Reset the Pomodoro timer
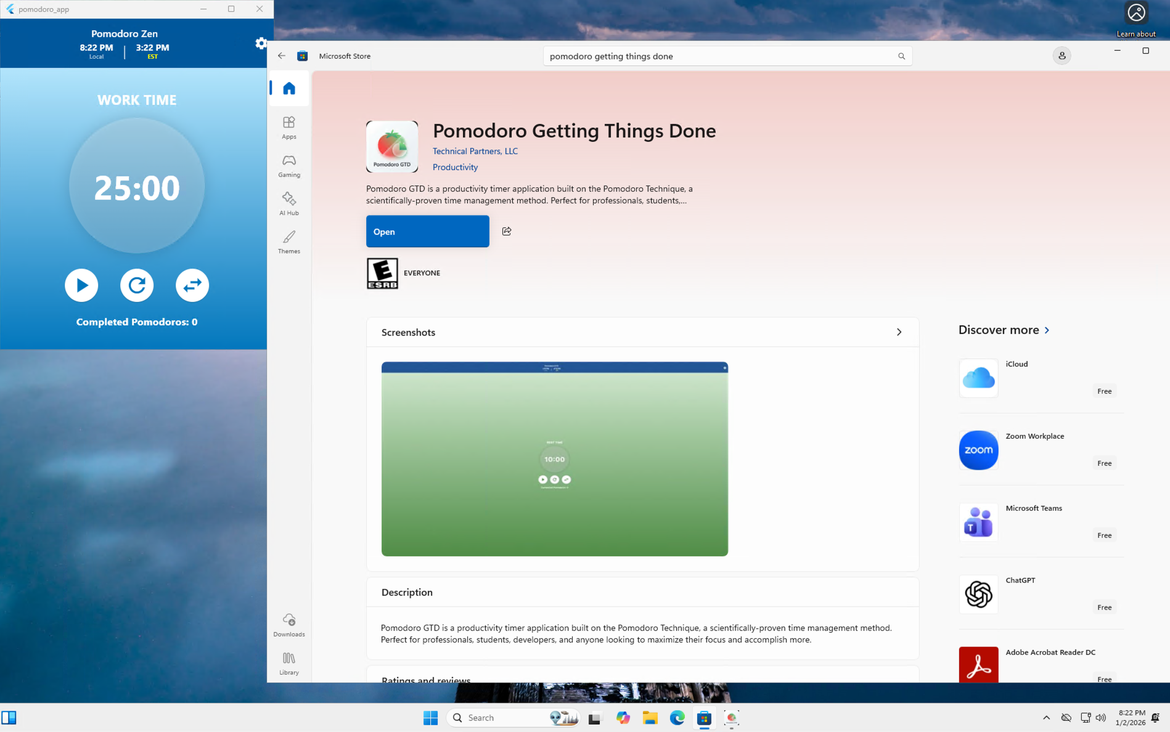Screen dimensions: 1170x732 point(137,285)
